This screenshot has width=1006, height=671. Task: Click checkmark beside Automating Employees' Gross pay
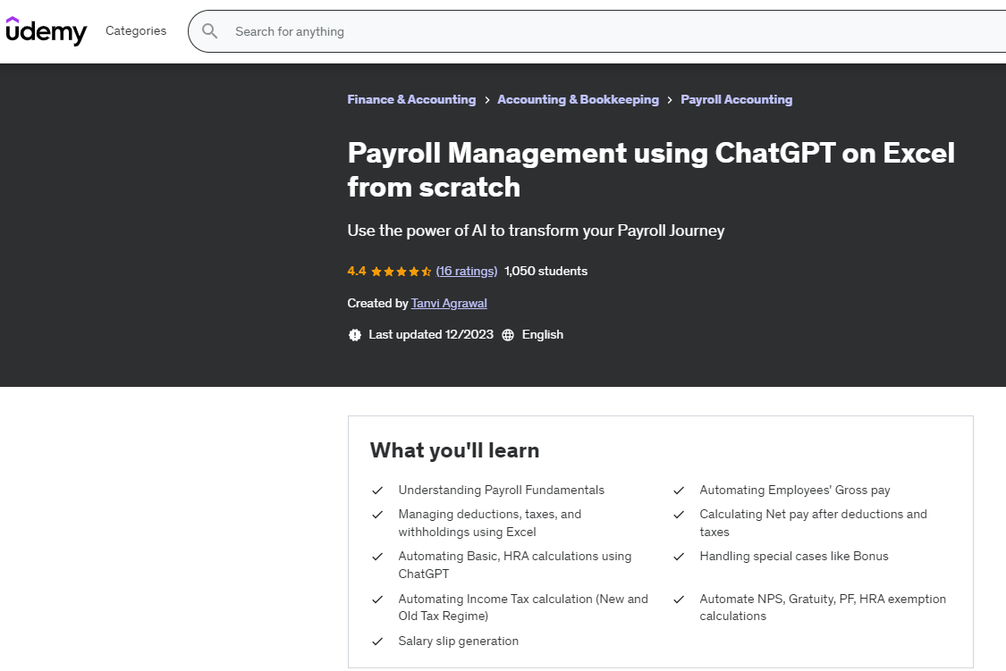pyautogui.click(x=679, y=491)
